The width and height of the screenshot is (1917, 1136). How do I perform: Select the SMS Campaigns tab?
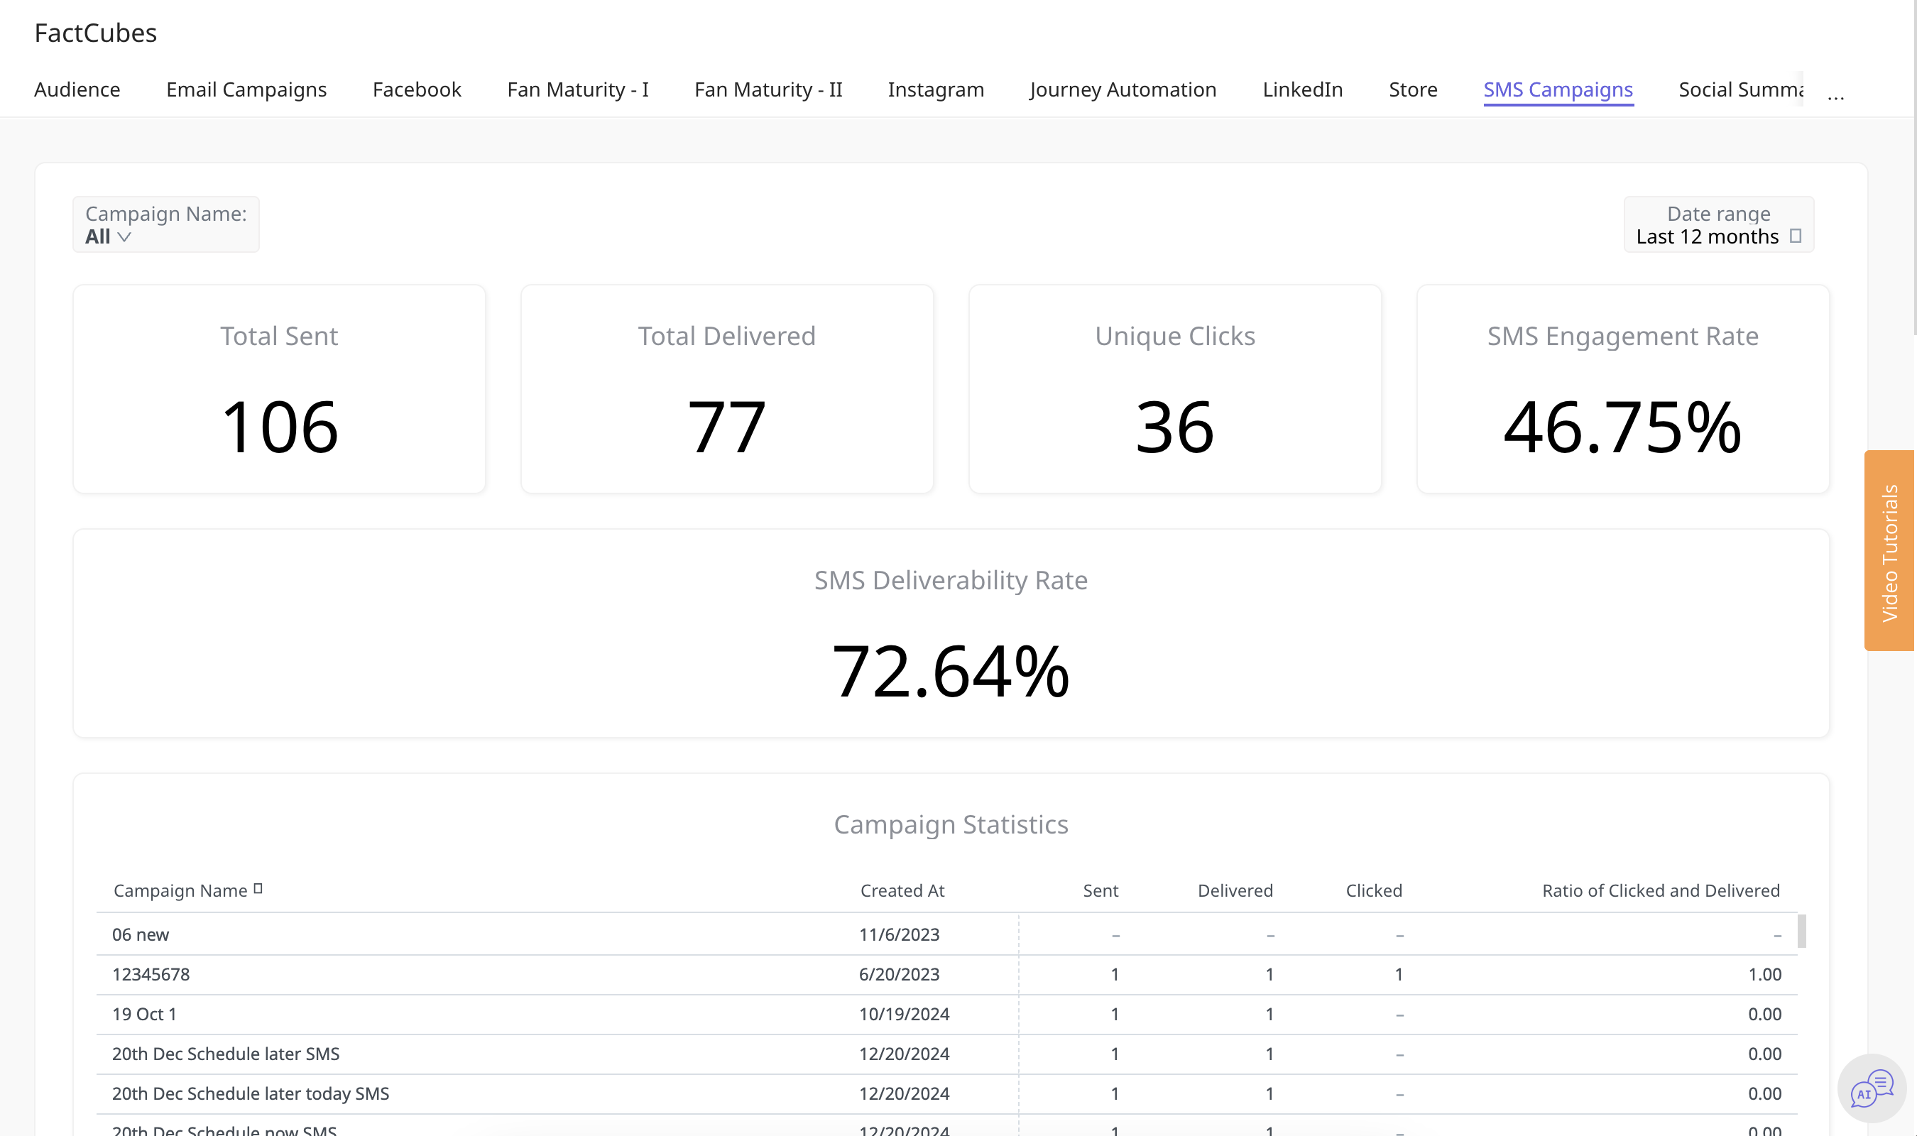pos(1558,89)
